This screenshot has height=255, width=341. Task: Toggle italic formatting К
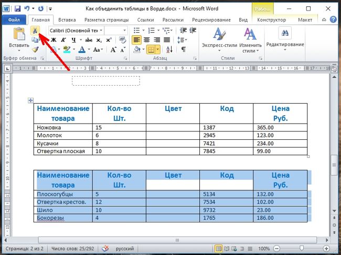(63, 40)
